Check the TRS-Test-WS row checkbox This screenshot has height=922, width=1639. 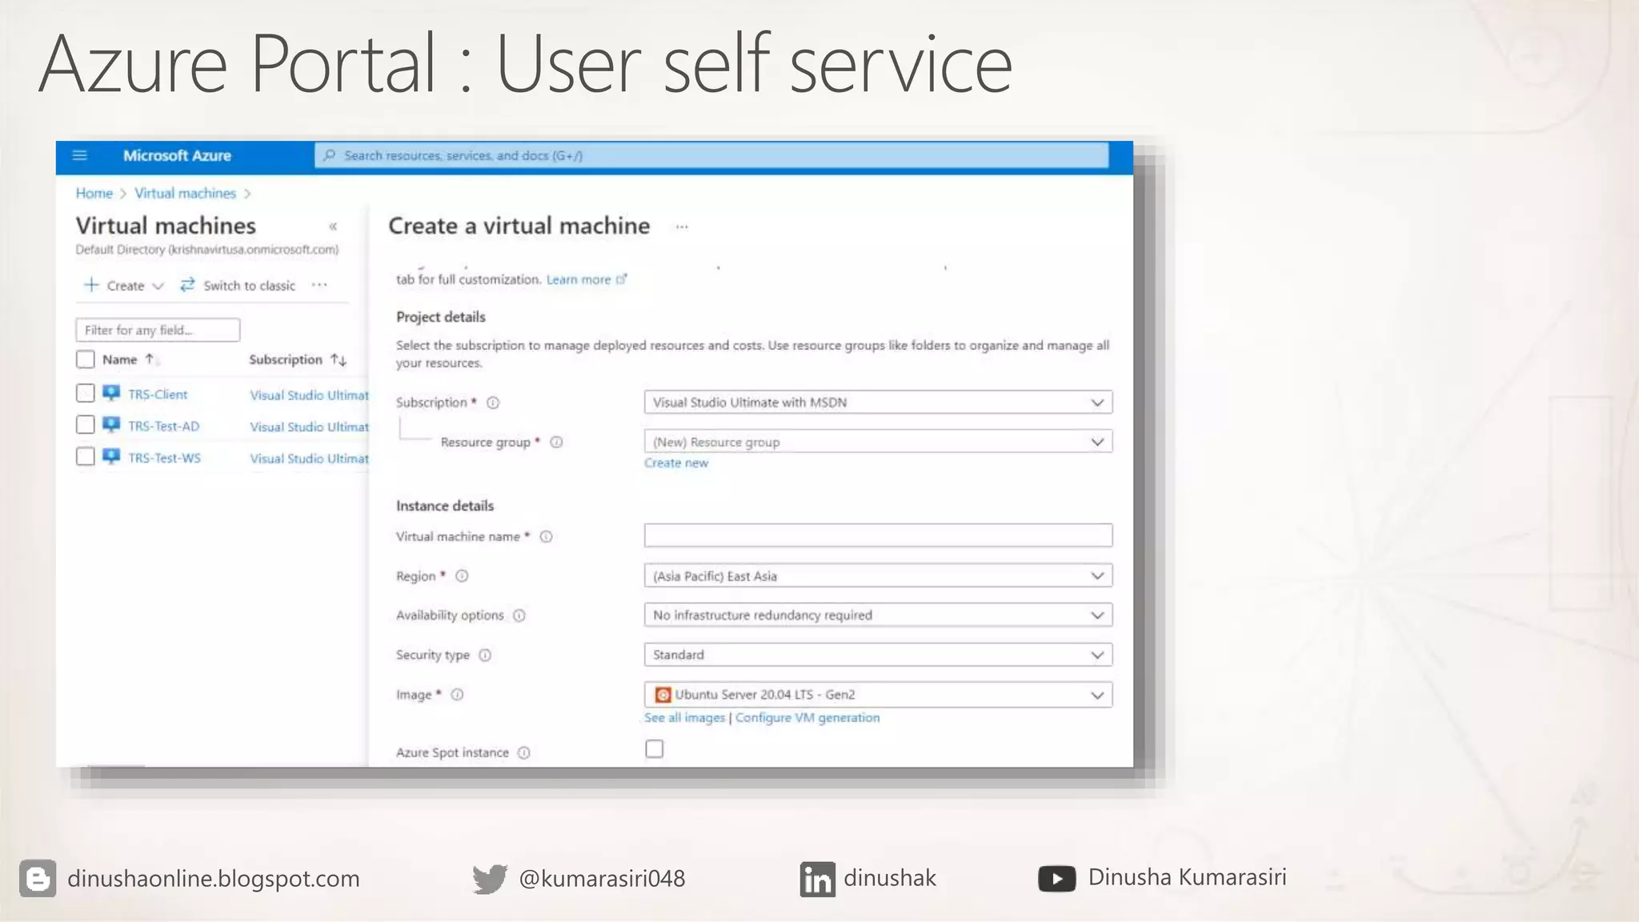coord(85,456)
